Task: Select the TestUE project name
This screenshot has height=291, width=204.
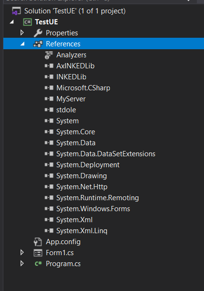Action: pyautogui.click(x=46, y=22)
